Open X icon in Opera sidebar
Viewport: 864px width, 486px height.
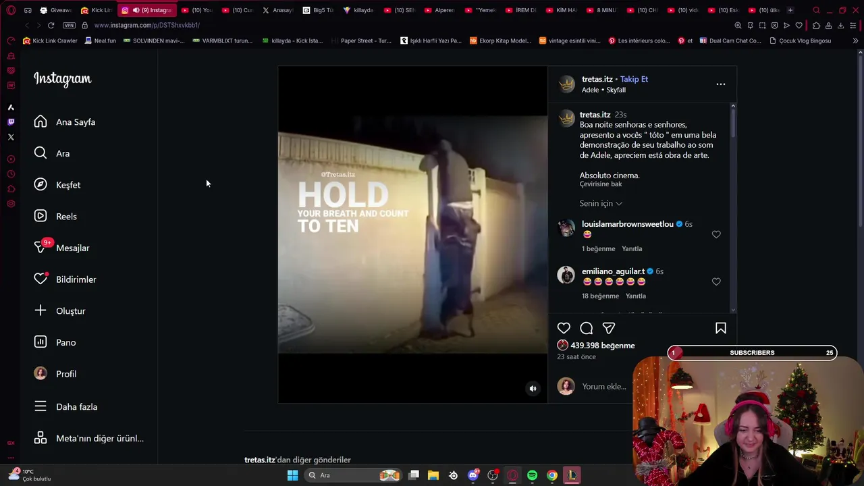[x=11, y=137]
